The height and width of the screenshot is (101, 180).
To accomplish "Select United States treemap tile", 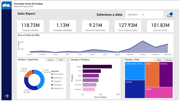I will click(x=135, y=71).
